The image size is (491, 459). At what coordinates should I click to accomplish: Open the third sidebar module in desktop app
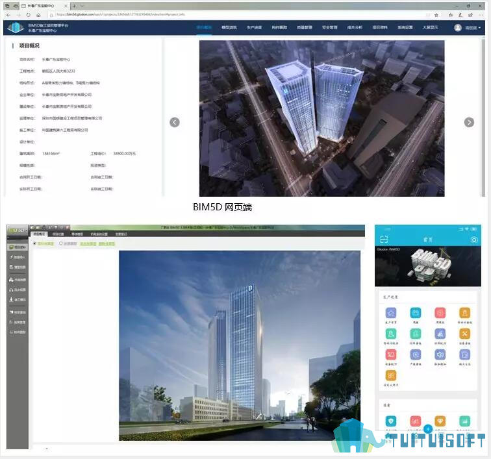tap(18, 267)
